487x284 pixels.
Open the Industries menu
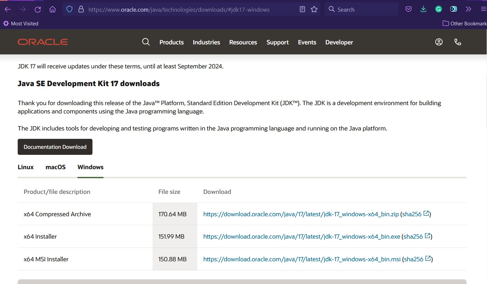[206, 42]
